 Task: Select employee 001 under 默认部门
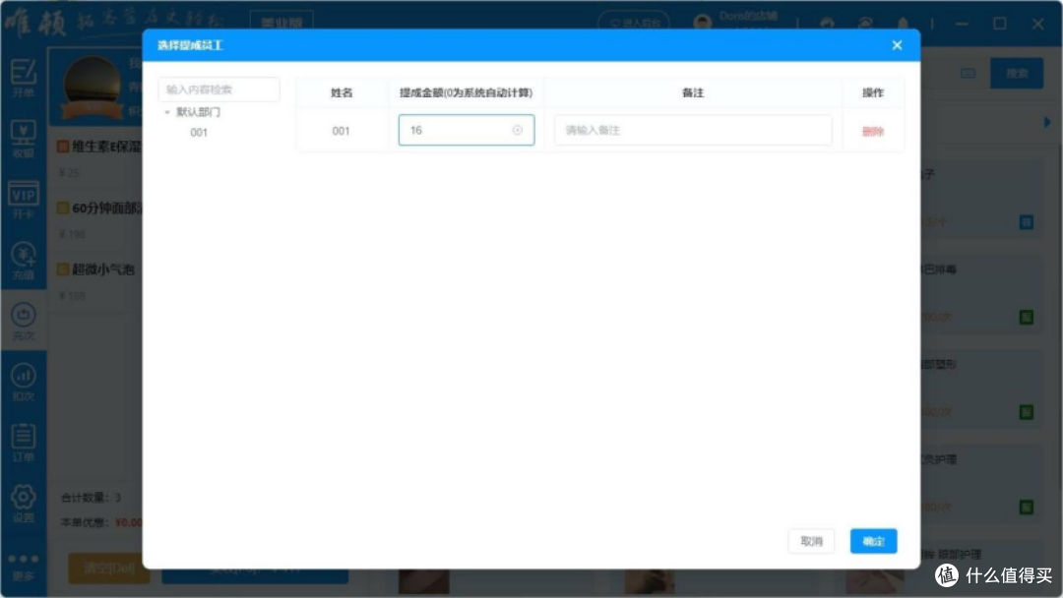coord(199,133)
